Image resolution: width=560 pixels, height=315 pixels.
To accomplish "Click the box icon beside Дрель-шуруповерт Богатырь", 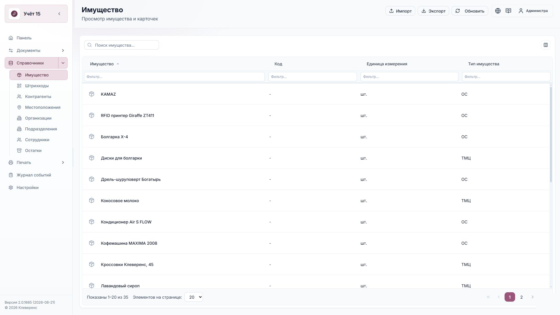I will (x=92, y=179).
